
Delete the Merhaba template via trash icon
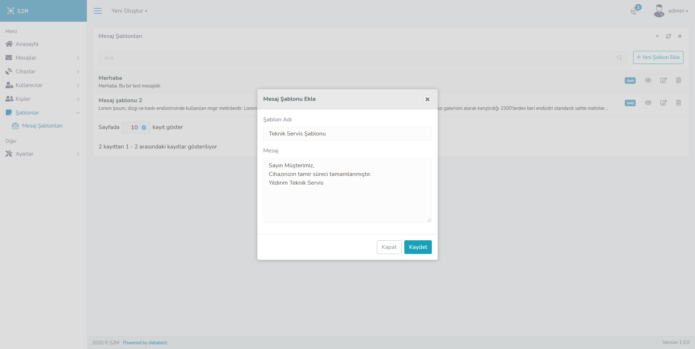678,81
